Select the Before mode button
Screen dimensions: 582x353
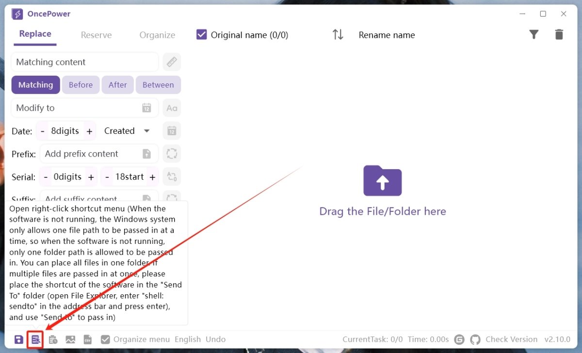(x=81, y=85)
